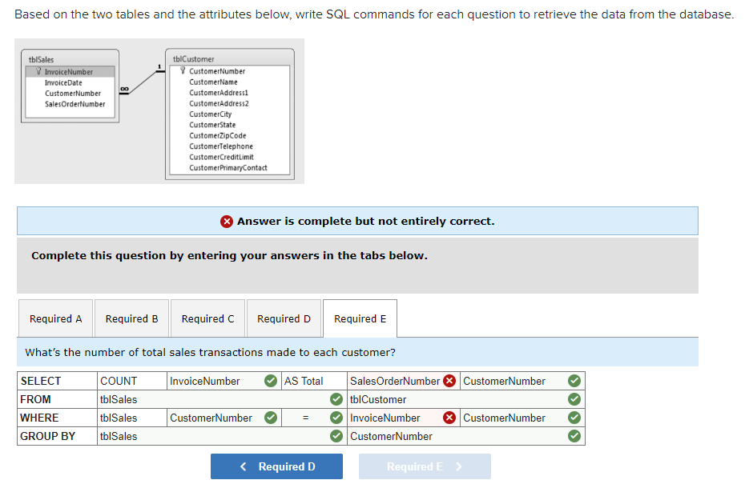Click SalesOrderNumber field in tblSales diagram
Image resolution: width=745 pixels, height=500 pixels.
(75, 104)
